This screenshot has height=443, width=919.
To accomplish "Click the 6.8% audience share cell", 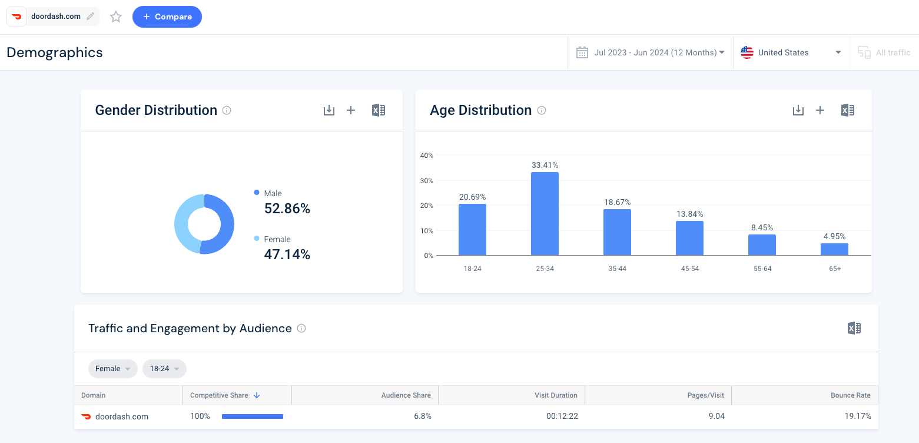I will [x=423, y=416].
